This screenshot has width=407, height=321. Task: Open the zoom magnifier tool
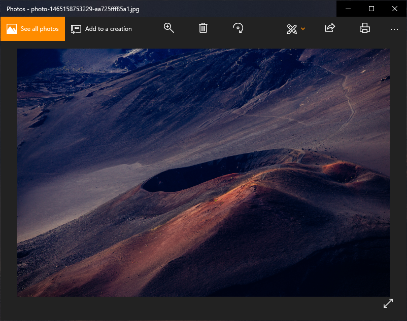tap(169, 28)
